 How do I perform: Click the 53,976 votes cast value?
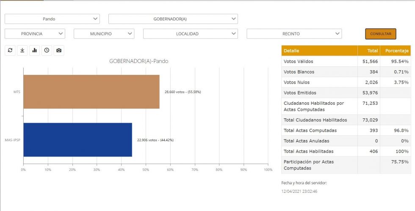click(x=370, y=93)
